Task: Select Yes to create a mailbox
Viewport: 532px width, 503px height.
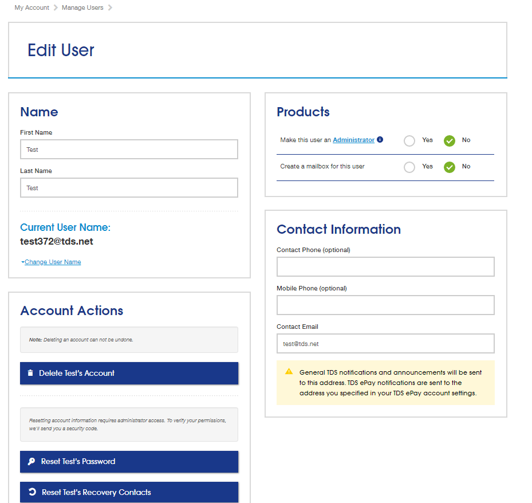Action: [409, 167]
